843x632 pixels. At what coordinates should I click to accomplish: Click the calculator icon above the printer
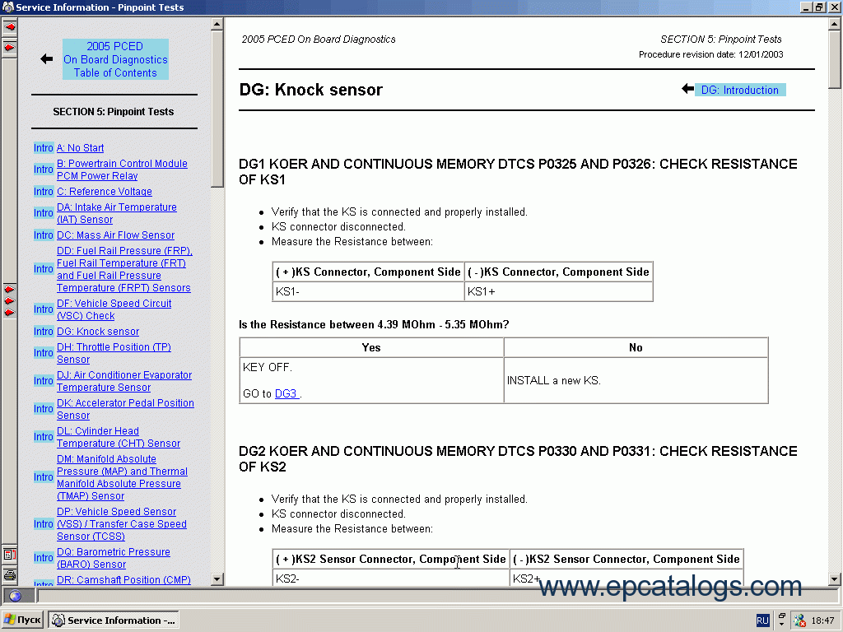9,555
